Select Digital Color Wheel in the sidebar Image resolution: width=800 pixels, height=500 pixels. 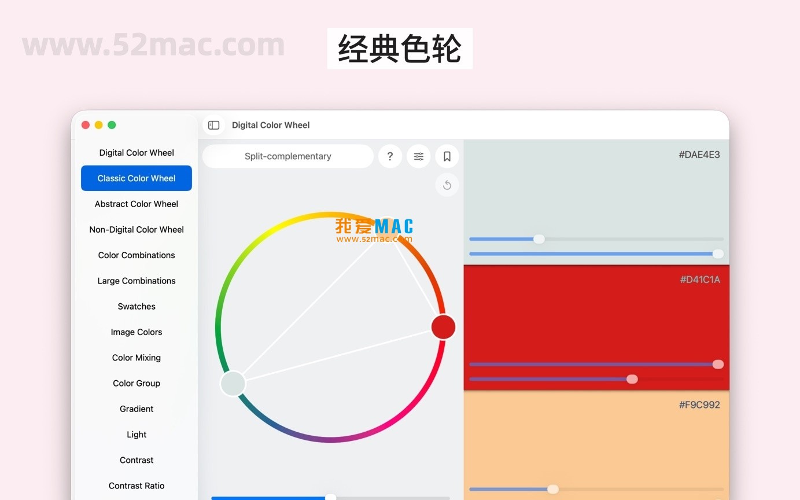click(137, 152)
